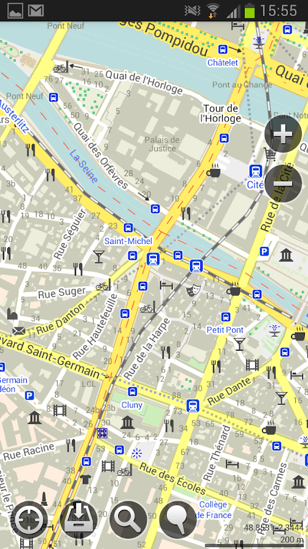The height and width of the screenshot is (549, 308).
Task: Tap the Cluny label
Action: [131, 405]
